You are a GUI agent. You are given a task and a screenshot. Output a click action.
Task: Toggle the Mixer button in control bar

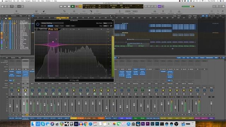click(x=19, y=6)
